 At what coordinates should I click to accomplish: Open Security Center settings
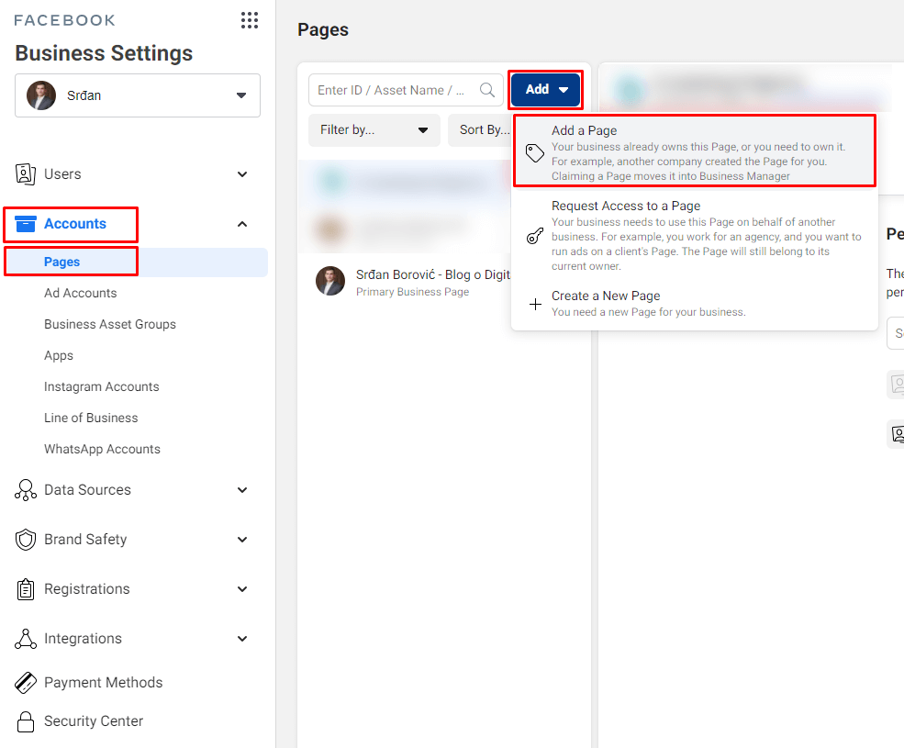click(94, 720)
